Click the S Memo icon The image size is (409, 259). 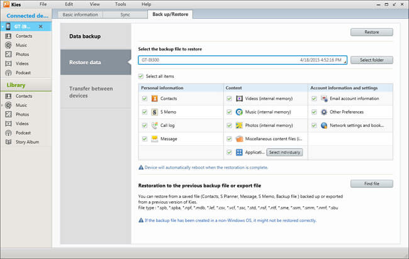coord(154,112)
